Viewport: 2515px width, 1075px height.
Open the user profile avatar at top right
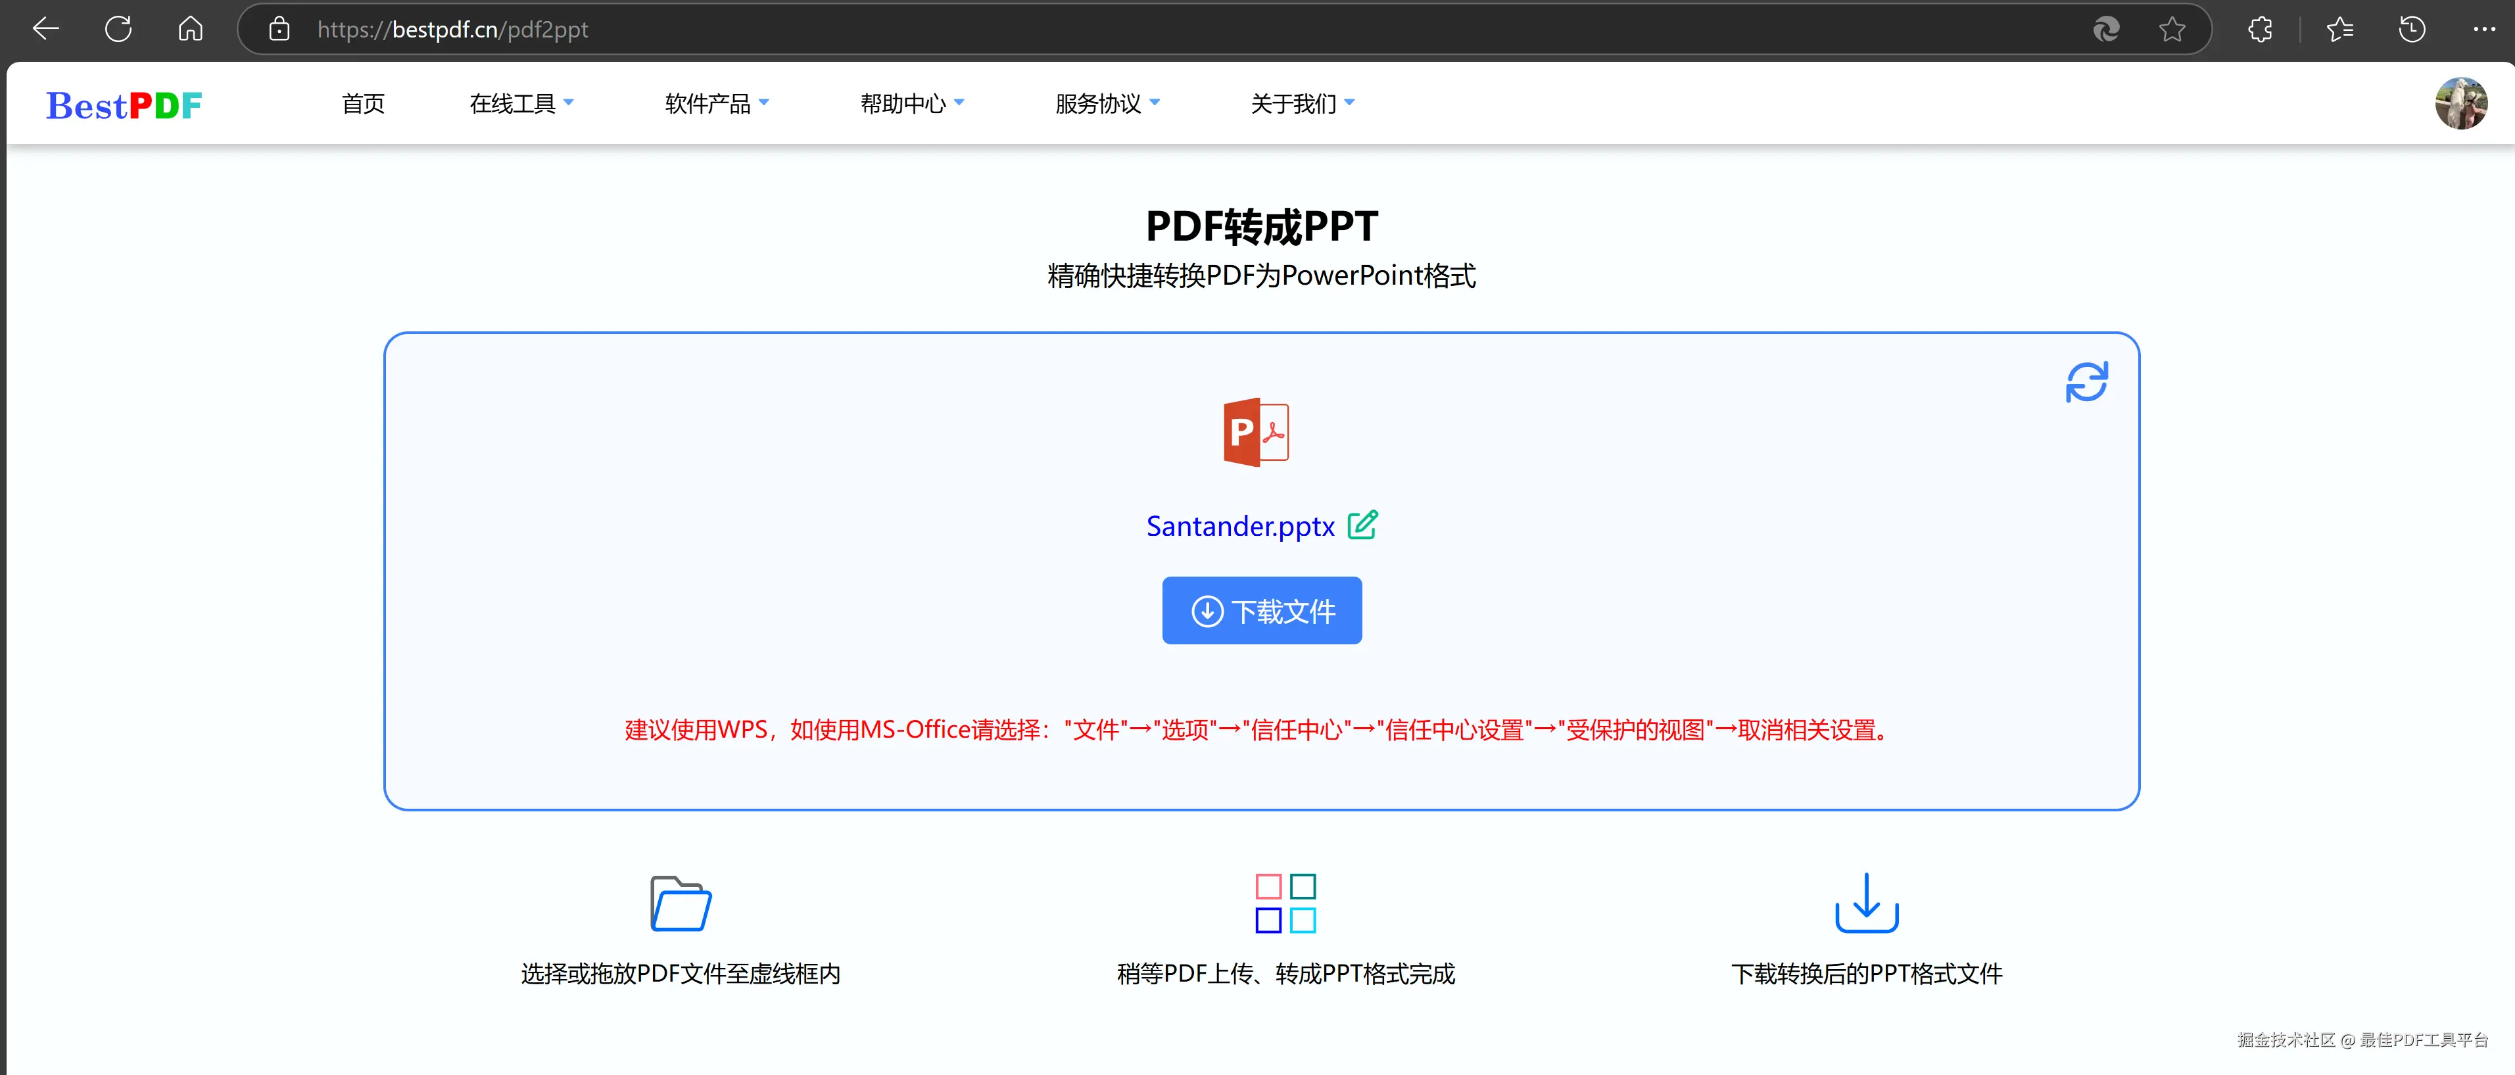pyautogui.click(x=2461, y=103)
